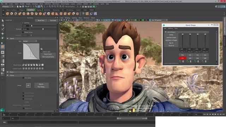Select the Amplify sculpt tool icon
The height and width of the screenshot is (127, 226).
pos(73,14)
